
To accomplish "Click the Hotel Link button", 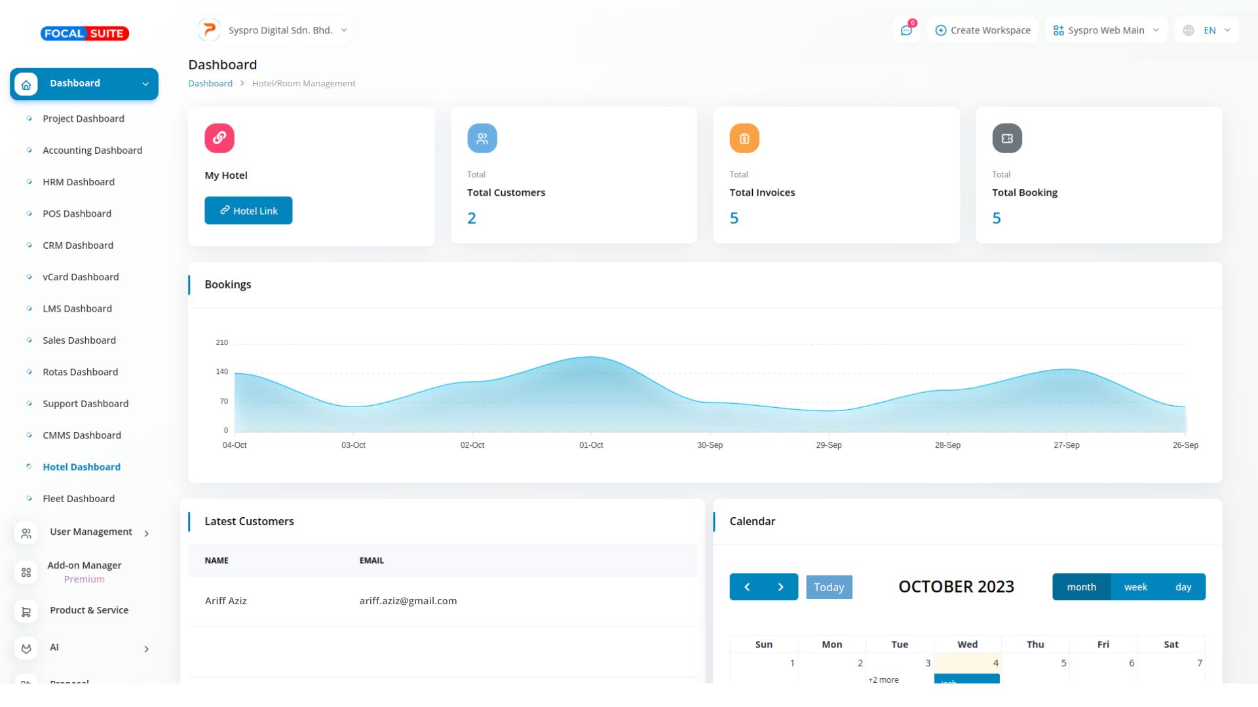I will tap(248, 211).
